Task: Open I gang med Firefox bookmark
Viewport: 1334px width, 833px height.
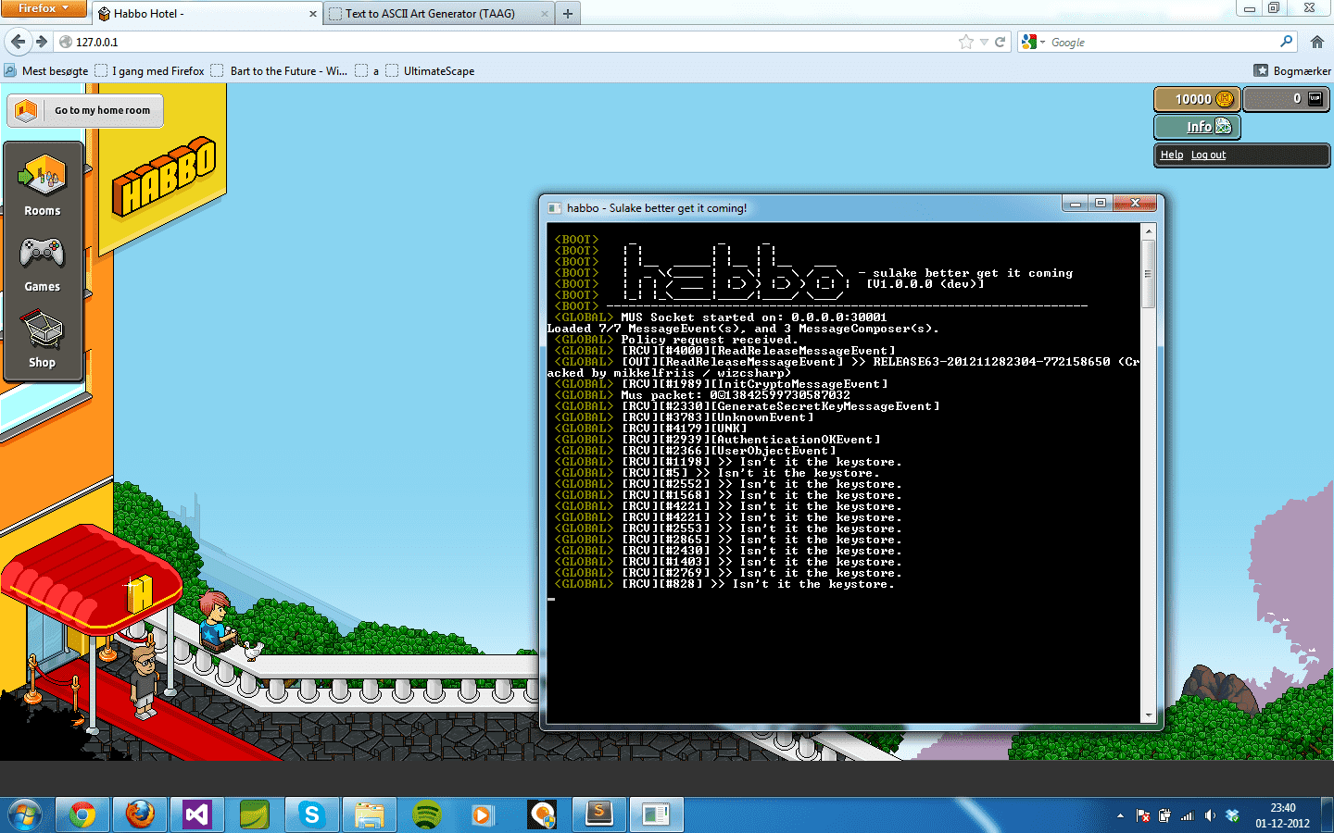Action: coord(149,70)
